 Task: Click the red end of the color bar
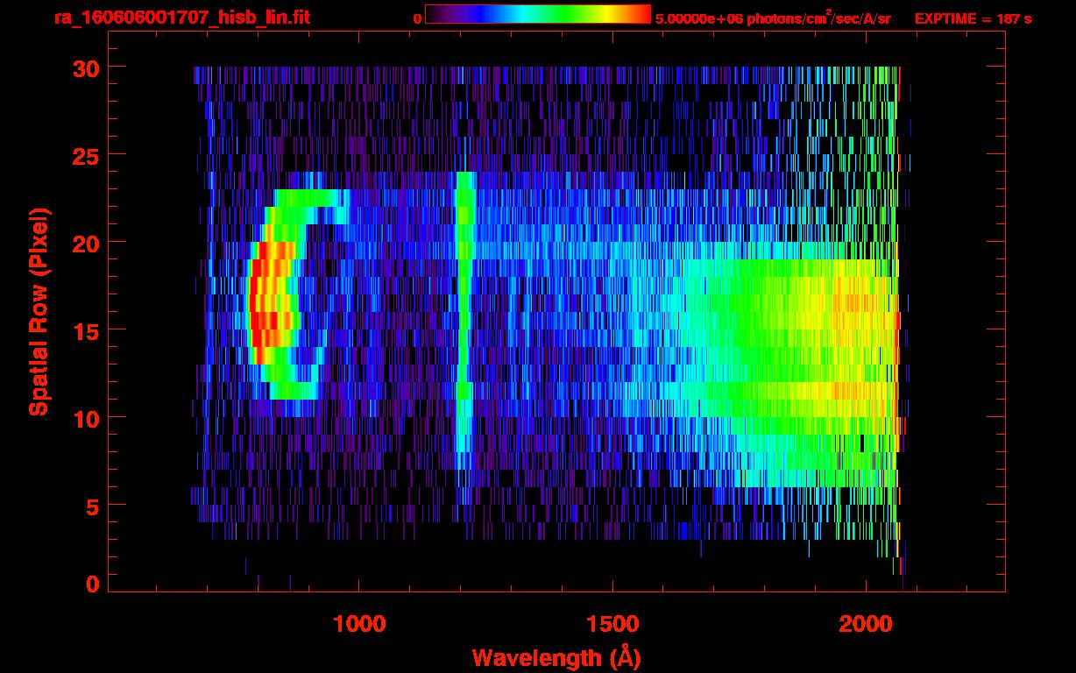point(644,14)
